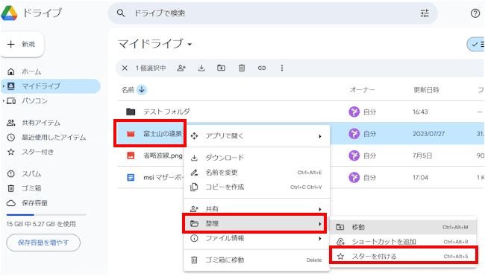
Task: Expand アプリで開く submenu
Action: (x=257, y=136)
